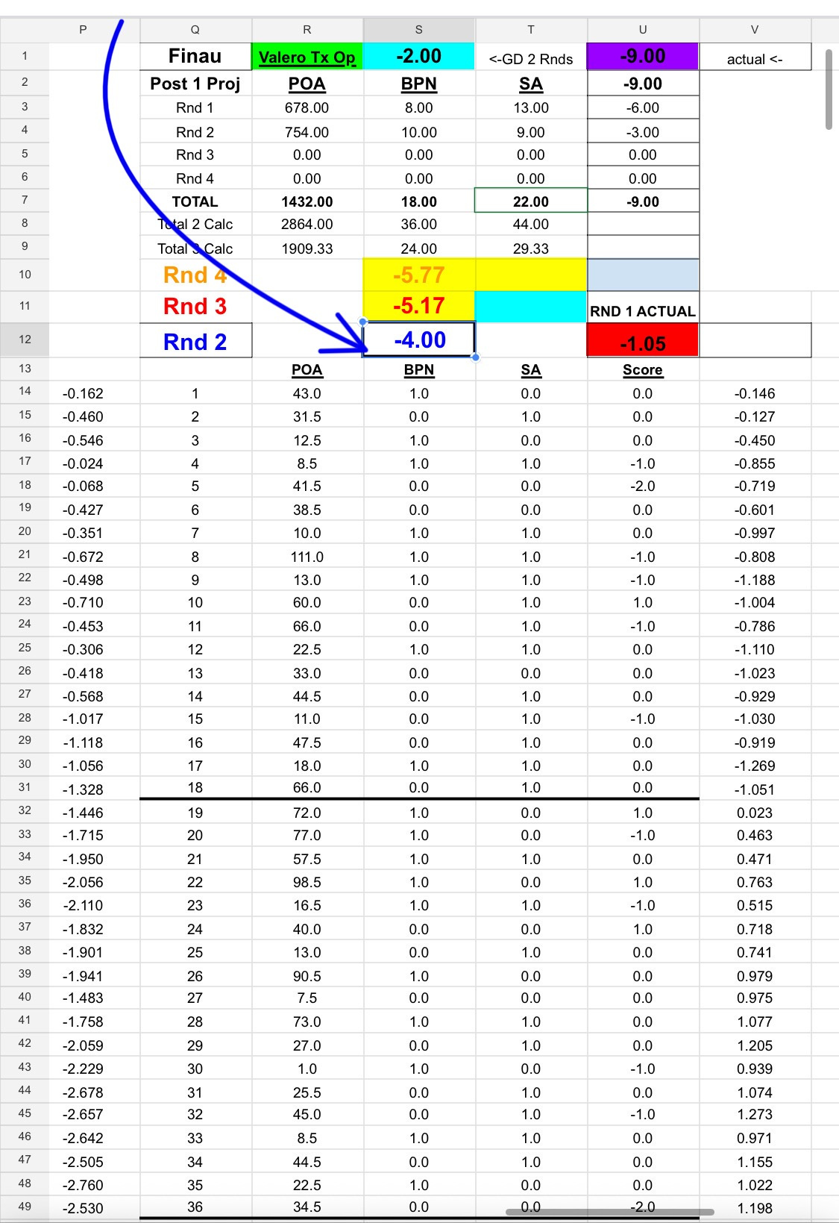
Task: Select column header R
Action: click(x=307, y=30)
